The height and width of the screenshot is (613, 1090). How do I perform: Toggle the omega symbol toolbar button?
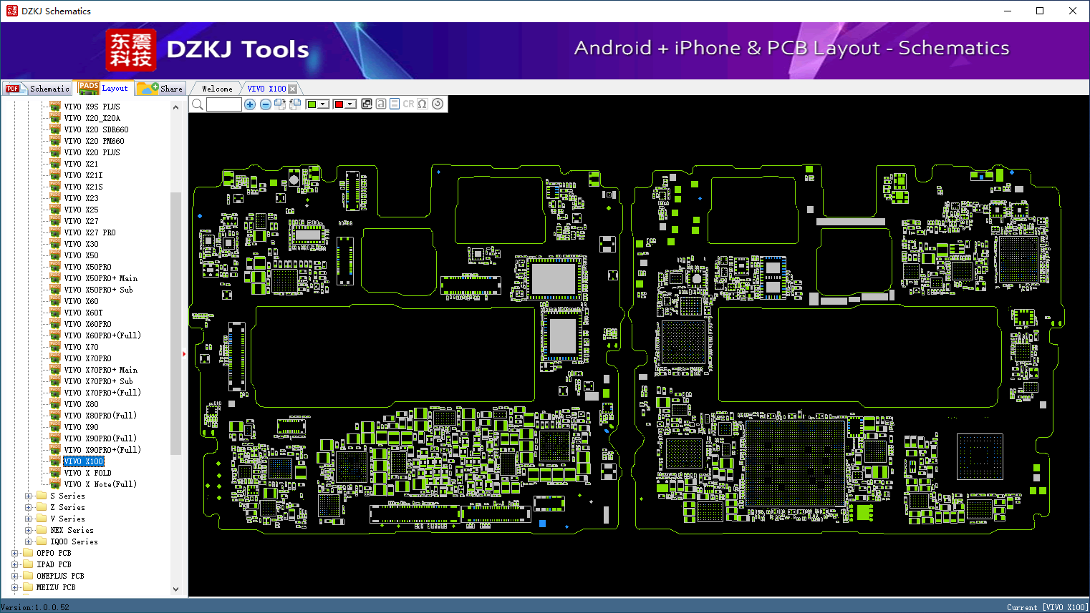(x=423, y=104)
